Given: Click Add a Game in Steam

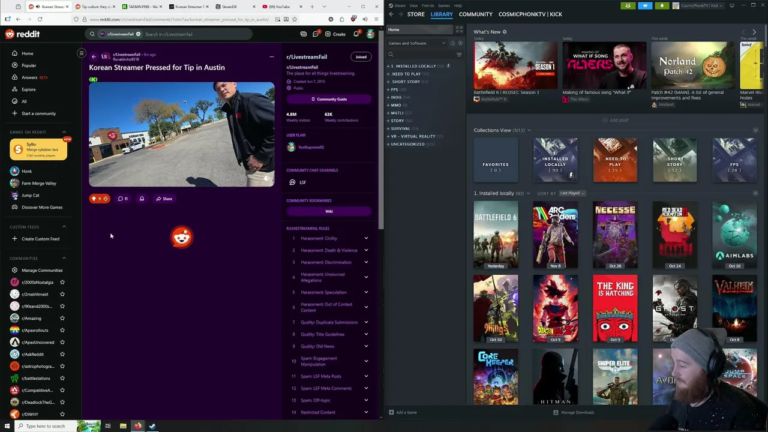Looking at the screenshot, I should [x=403, y=412].
